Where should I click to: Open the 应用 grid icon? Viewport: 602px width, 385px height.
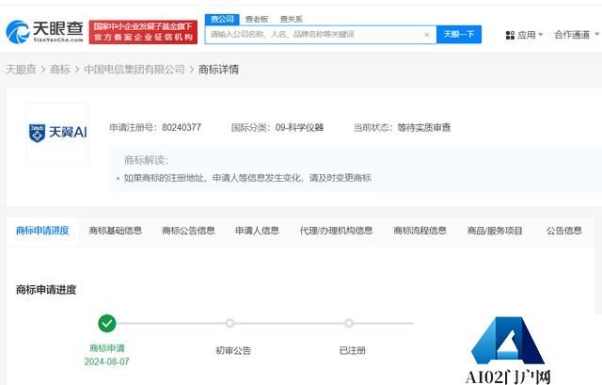(x=510, y=36)
